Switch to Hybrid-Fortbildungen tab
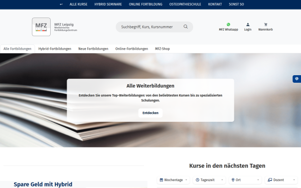Image resolution: width=301 pixels, height=188 pixels. pyautogui.click(x=55, y=49)
